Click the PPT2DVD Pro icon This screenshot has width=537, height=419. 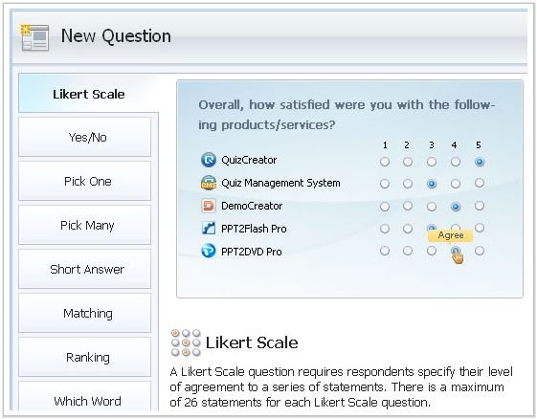point(209,252)
